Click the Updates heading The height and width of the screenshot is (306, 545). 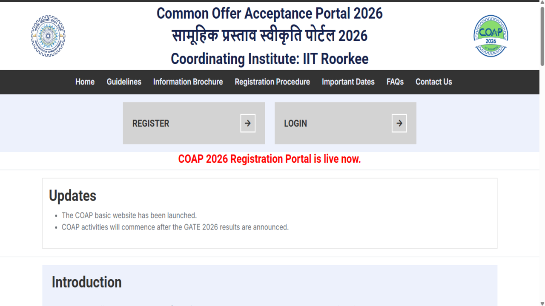pos(73,196)
